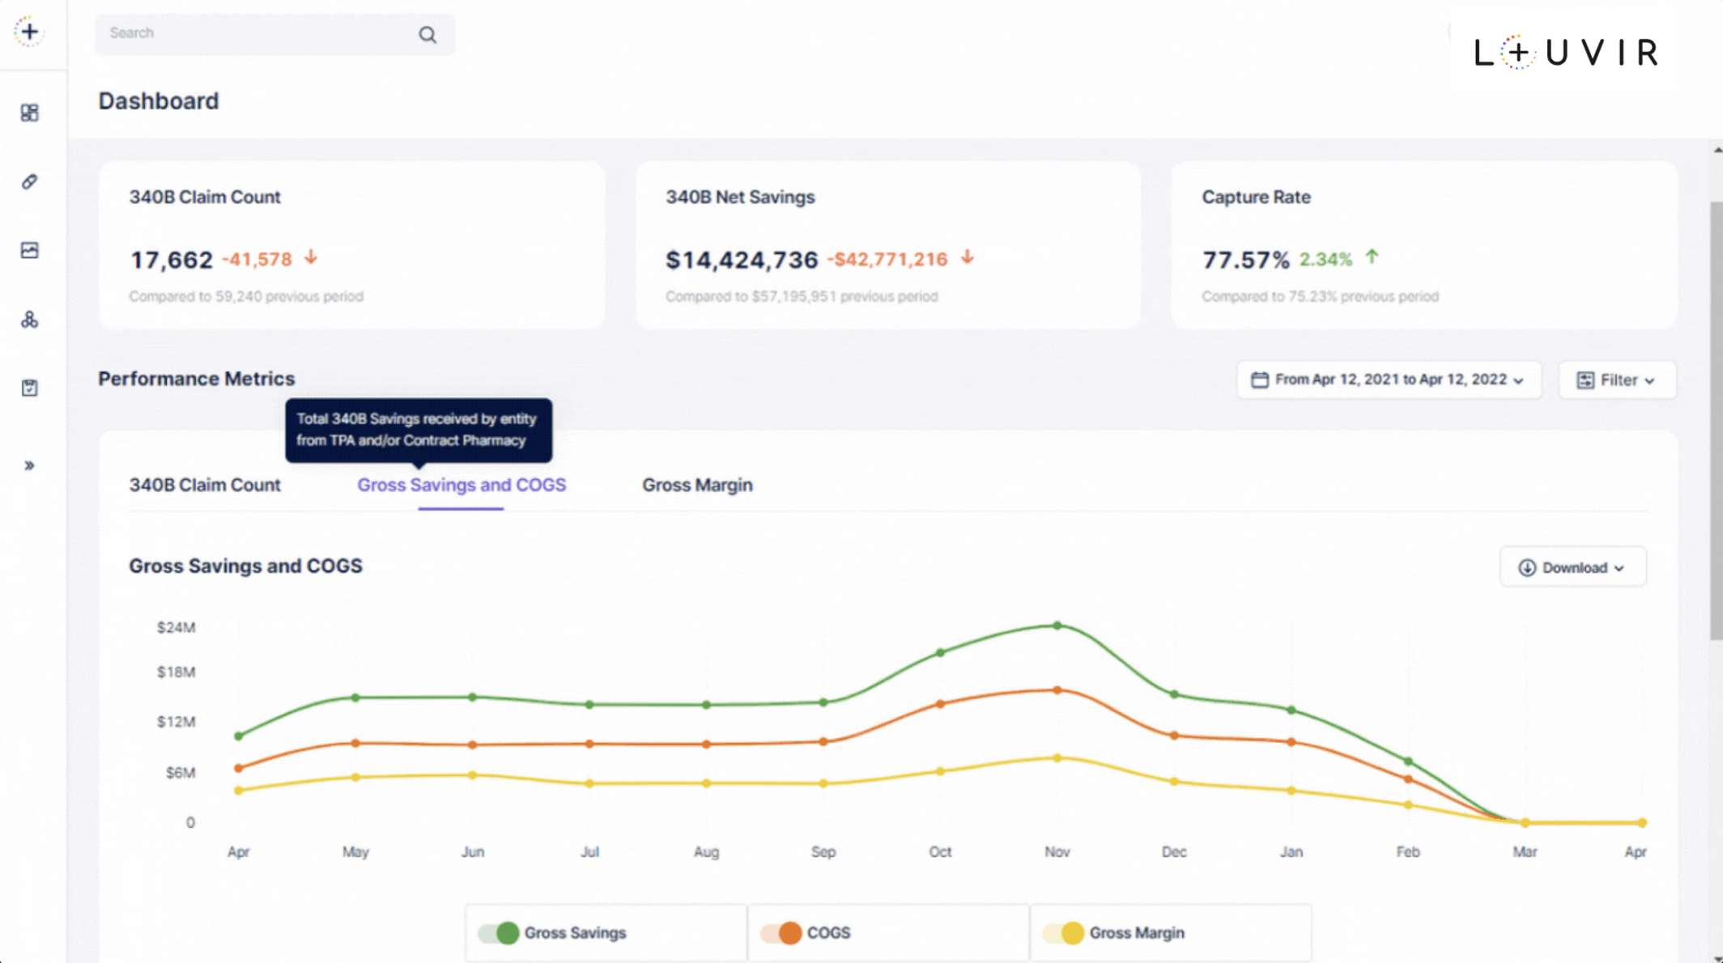
Task: Open the dashboard grid icon in sidebar
Action: 29,112
